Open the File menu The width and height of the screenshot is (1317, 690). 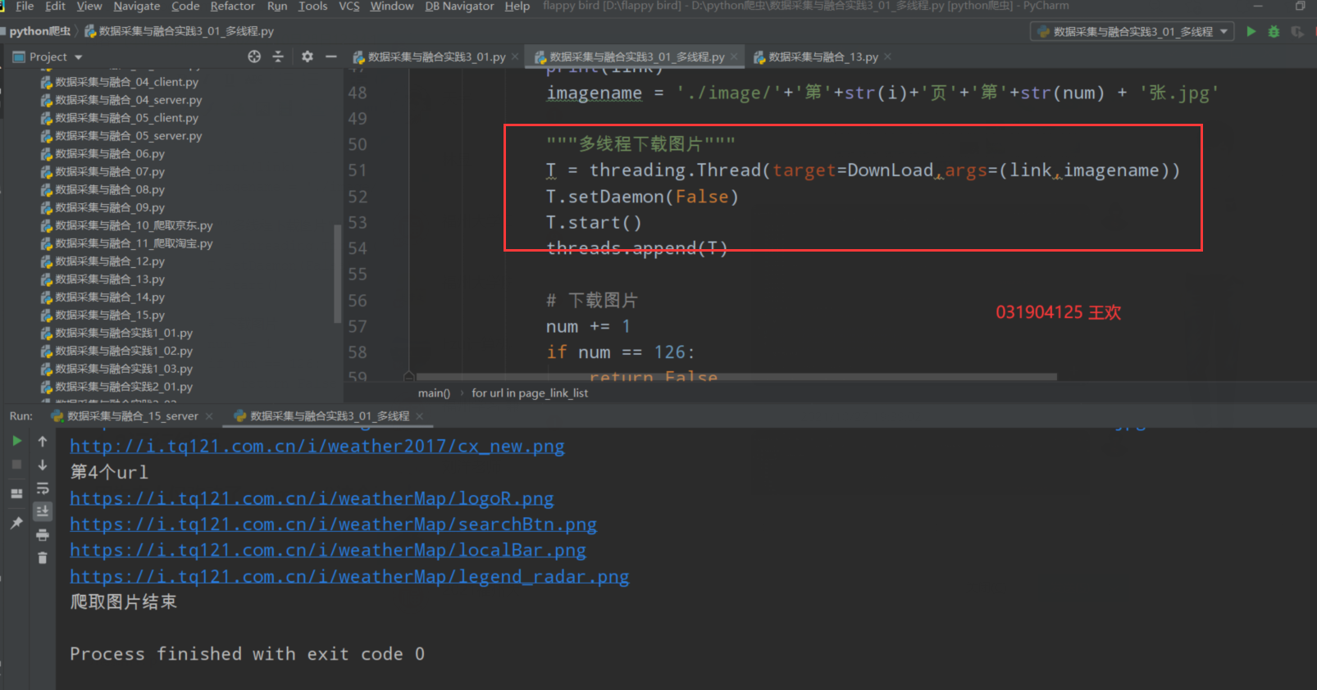coord(25,6)
